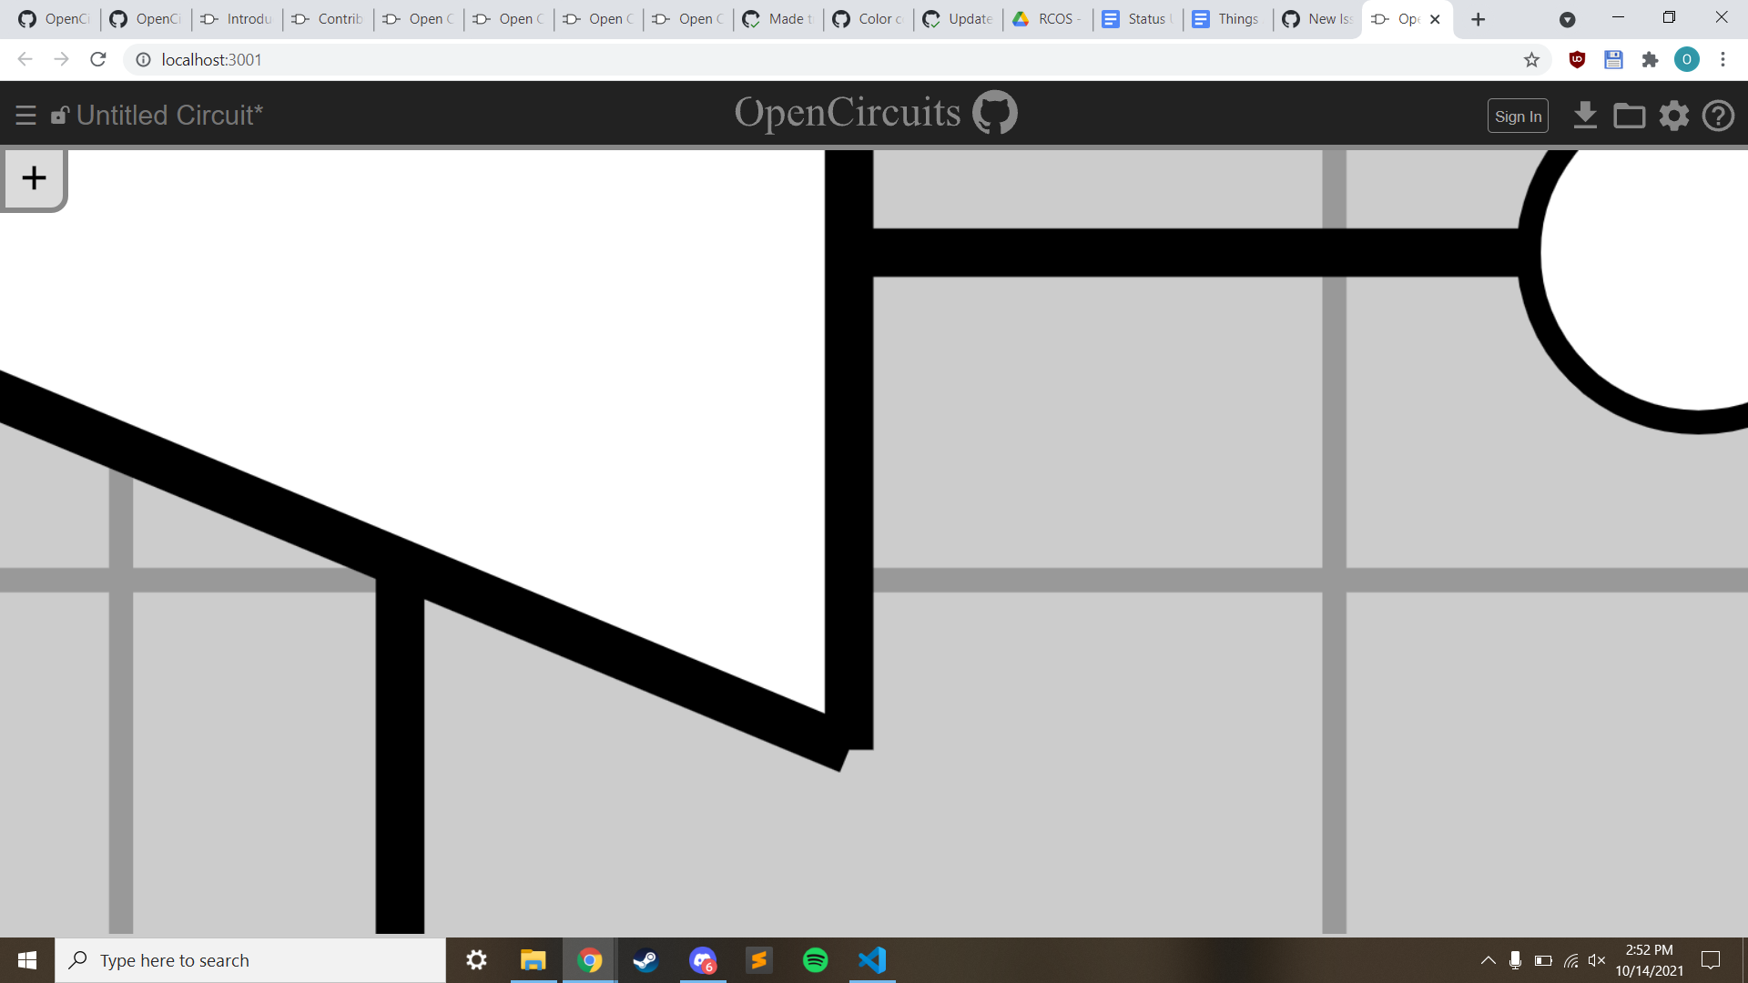Open VS Code from the taskbar
Viewport: 1748px width, 983px height.
[x=872, y=960]
